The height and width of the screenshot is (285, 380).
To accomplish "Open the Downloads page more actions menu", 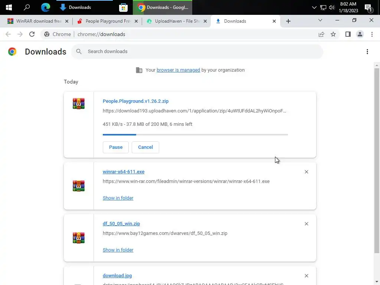I will click(x=367, y=51).
